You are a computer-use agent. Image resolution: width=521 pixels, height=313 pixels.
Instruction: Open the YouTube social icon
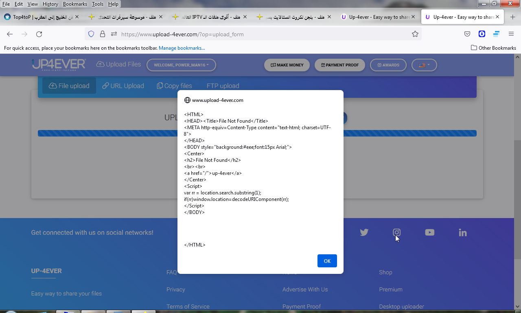[x=429, y=232]
